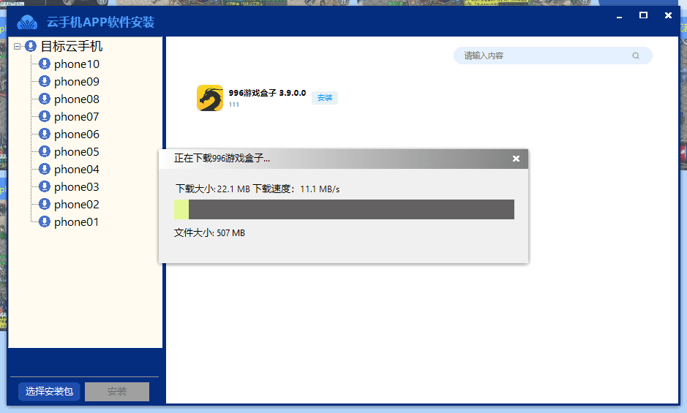Click the 下载速度: 11.1 MB/s text
Image resolution: width=687 pixels, height=413 pixels.
(296, 189)
